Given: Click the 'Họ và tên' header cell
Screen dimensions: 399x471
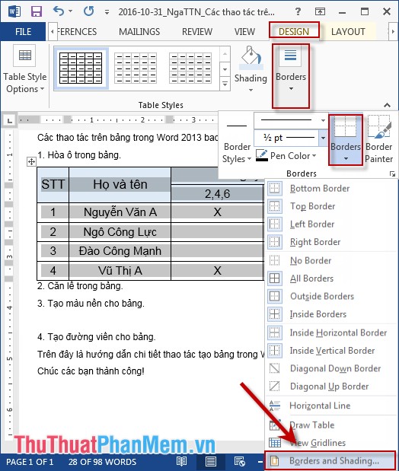Looking at the screenshot, I should pyautogui.click(x=120, y=184).
